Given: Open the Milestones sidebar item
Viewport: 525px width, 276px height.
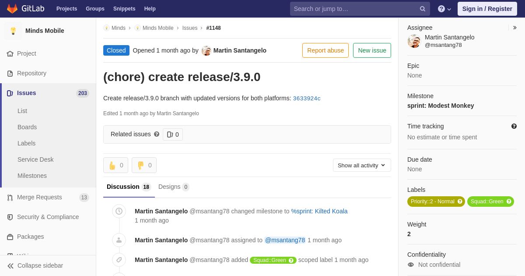Looking at the screenshot, I should click(x=32, y=176).
